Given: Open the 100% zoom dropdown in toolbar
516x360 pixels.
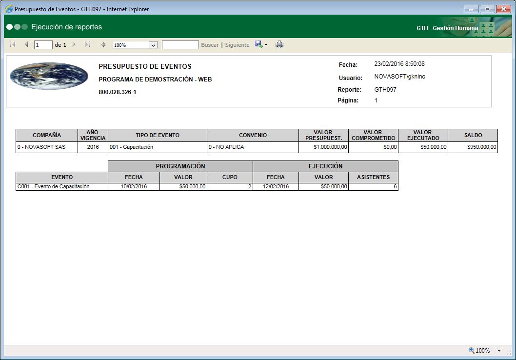Looking at the screenshot, I should 153,45.
